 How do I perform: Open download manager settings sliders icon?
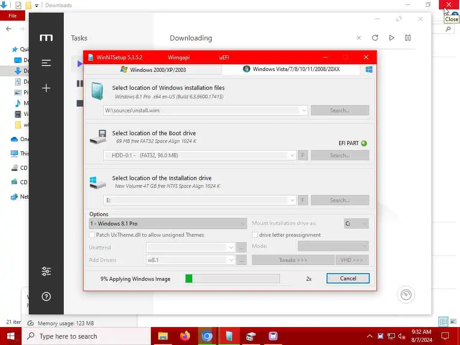(x=46, y=271)
